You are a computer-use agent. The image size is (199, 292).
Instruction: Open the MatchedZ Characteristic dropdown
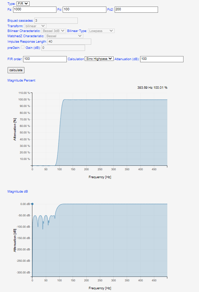pyautogui.click(x=64, y=36)
